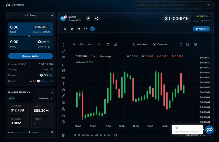Toggle the magnet snap tool
Image resolution: width=219 pixels, height=142 pixels.
(x=63, y=90)
